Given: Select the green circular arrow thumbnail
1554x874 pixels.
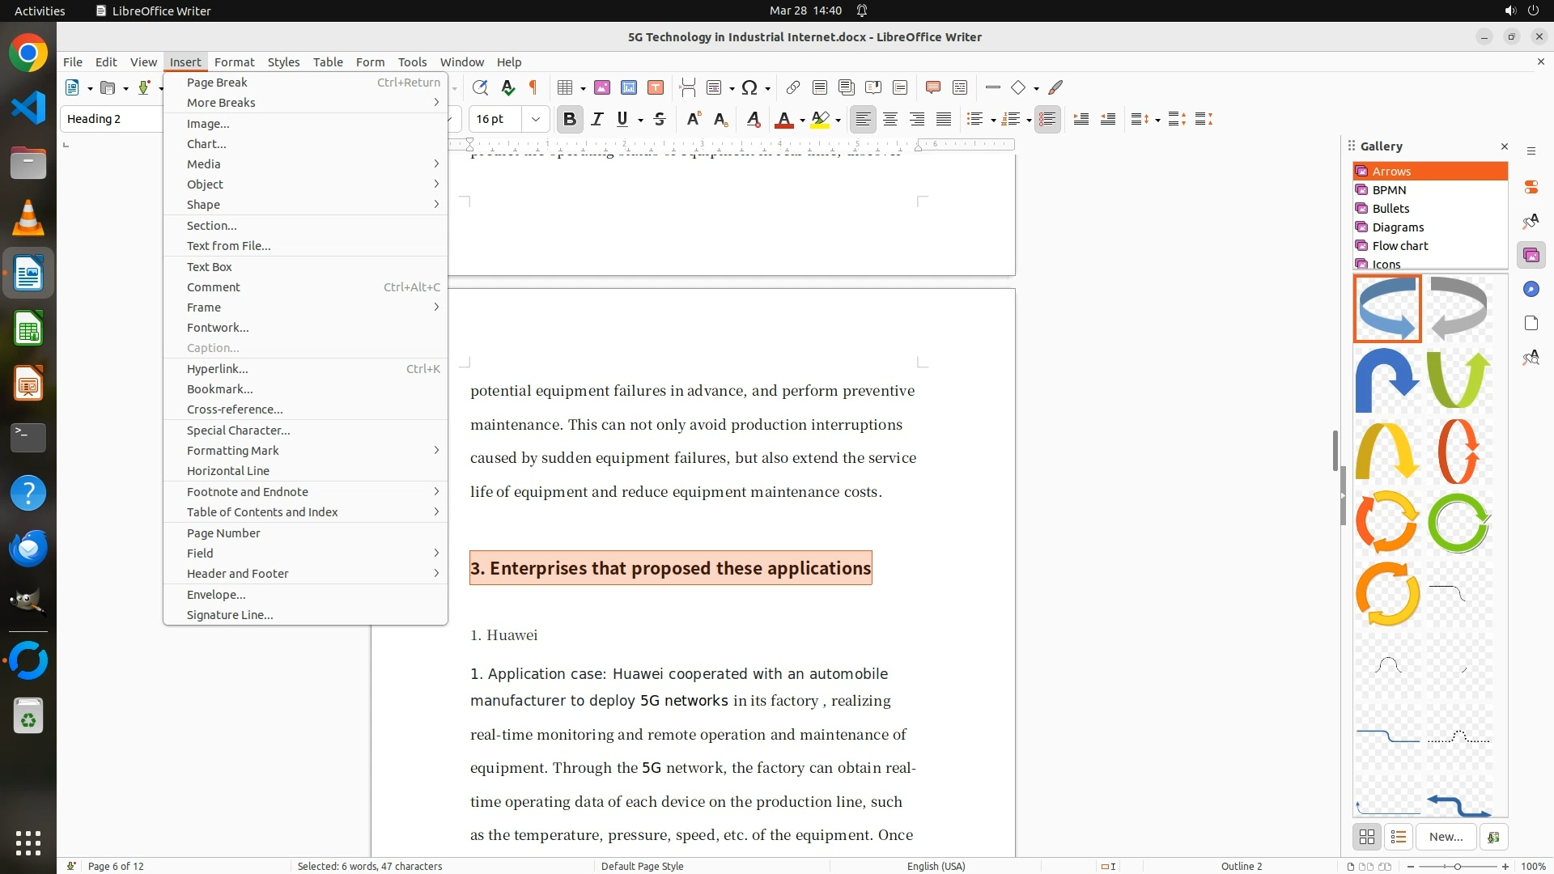Looking at the screenshot, I should tap(1458, 523).
